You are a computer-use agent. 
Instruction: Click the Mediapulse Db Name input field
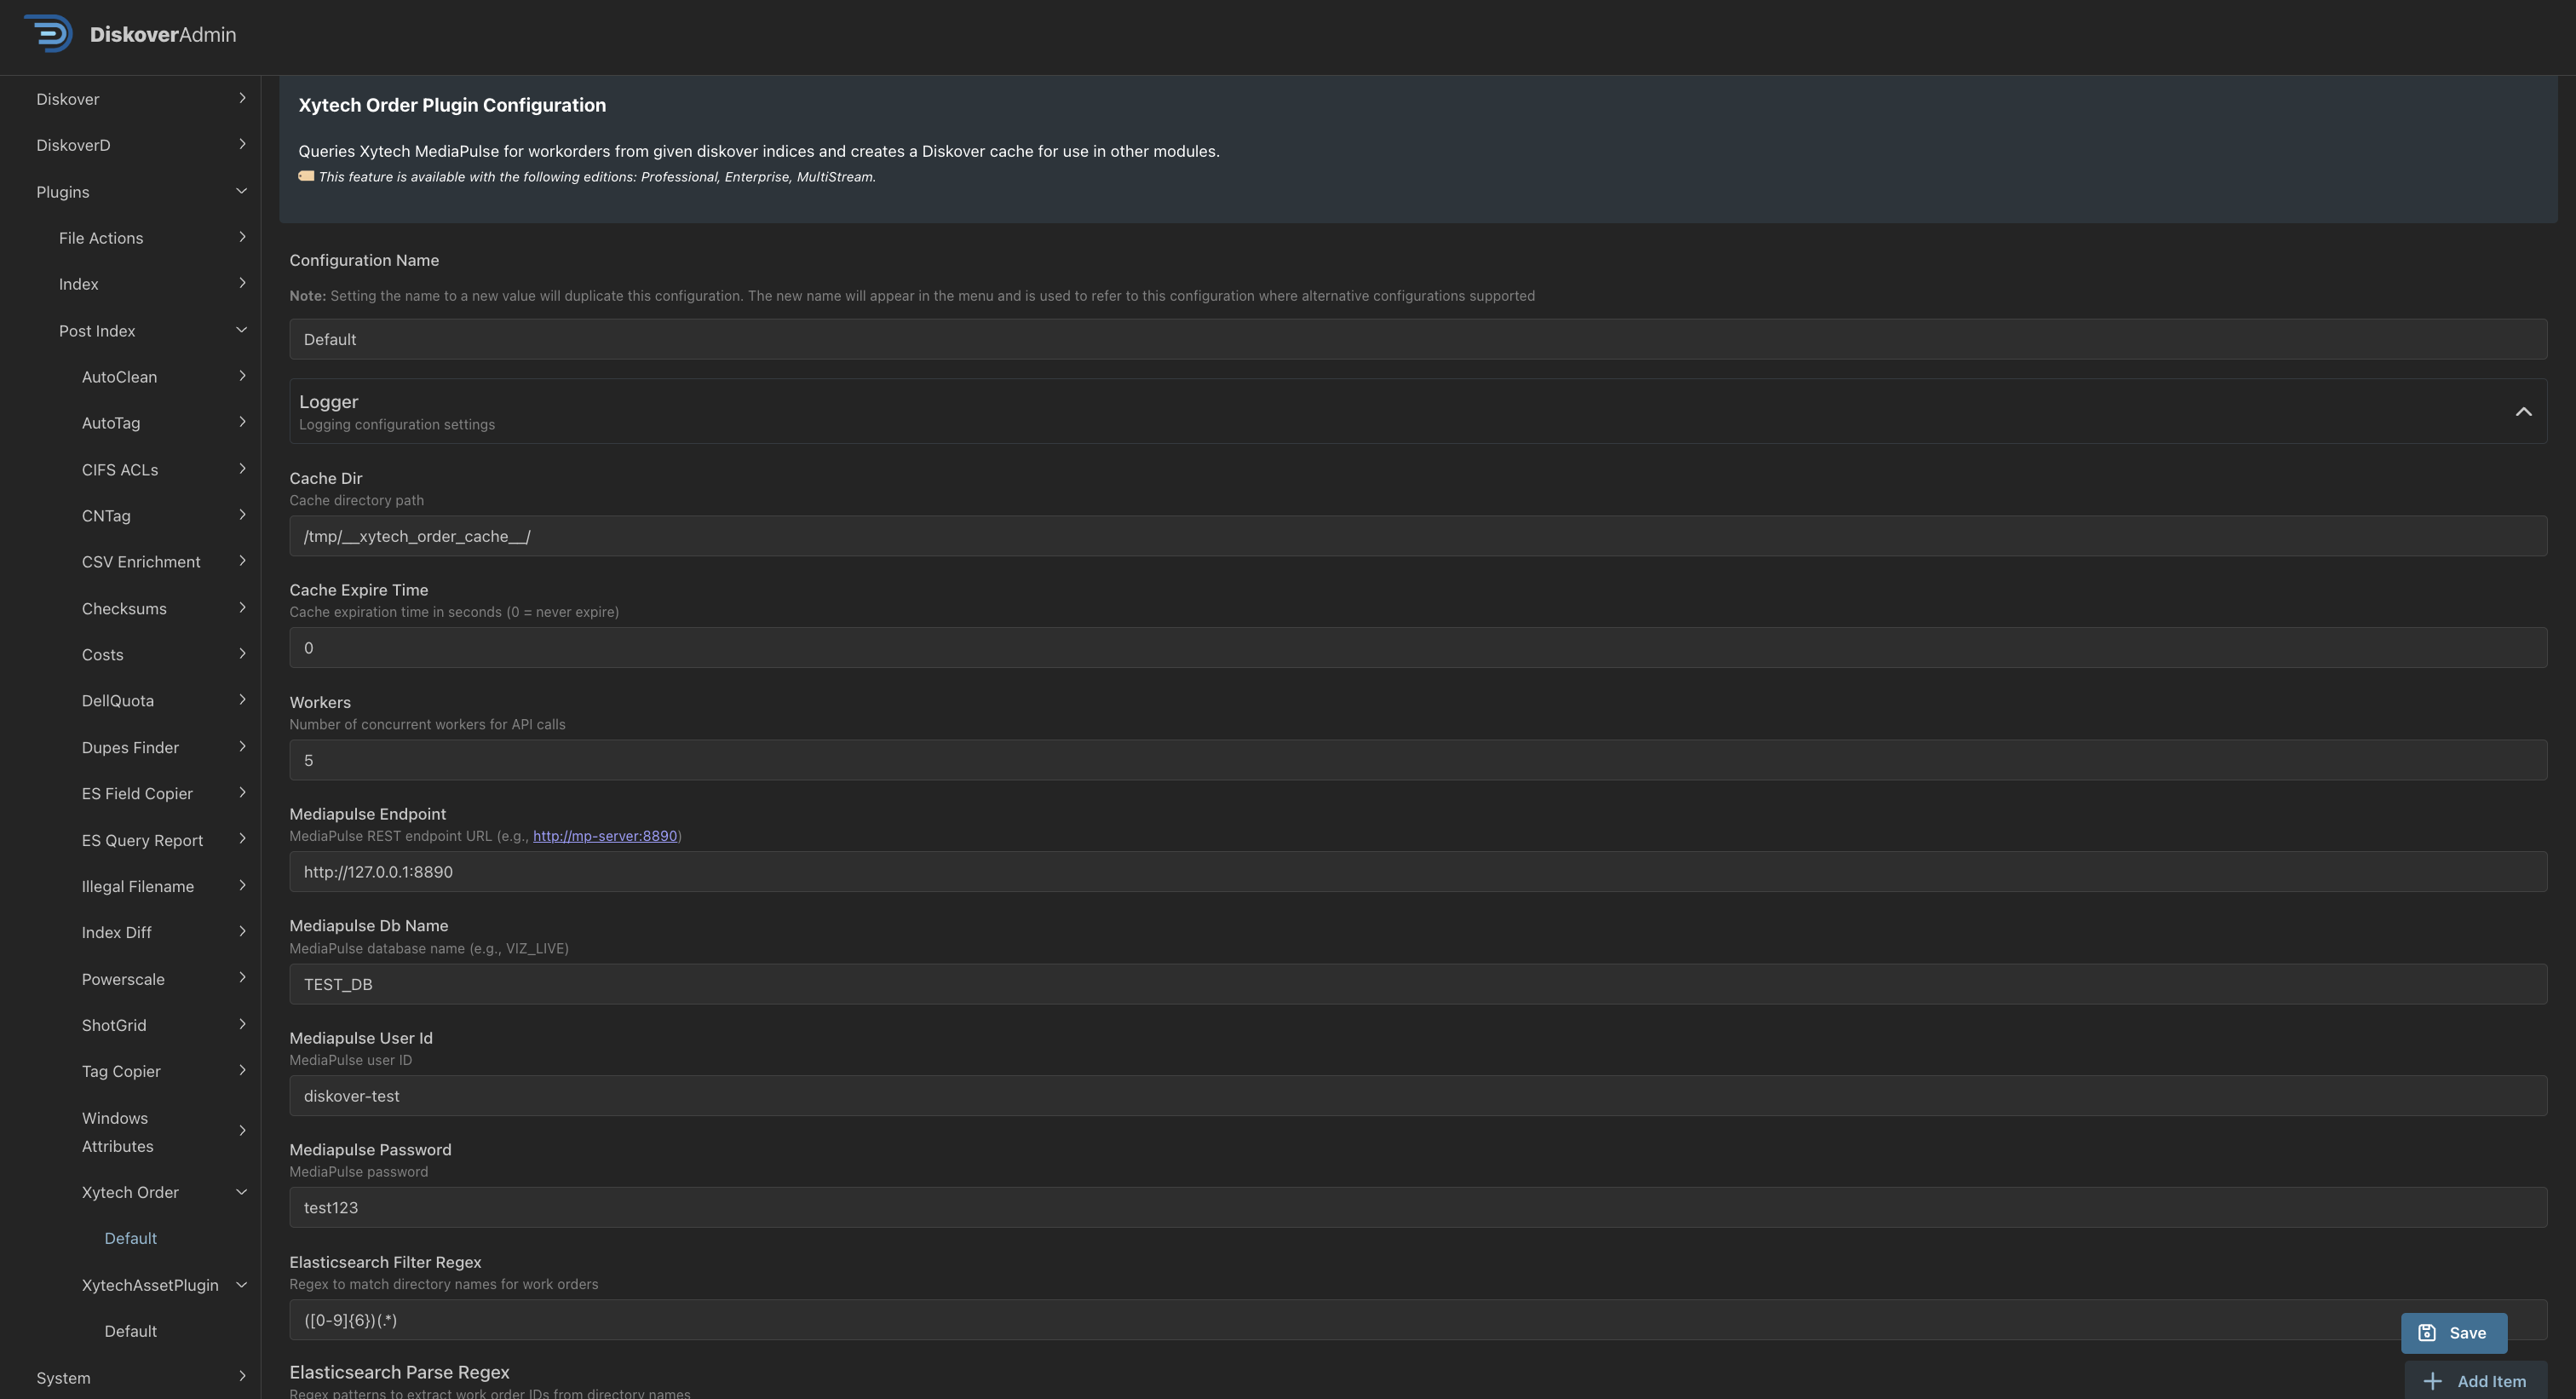tap(1418, 985)
